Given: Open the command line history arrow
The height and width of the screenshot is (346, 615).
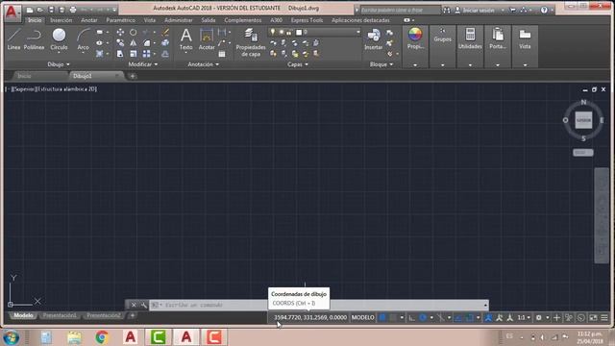Looking at the screenshot, I should pyautogui.click(x=485, y=305).
